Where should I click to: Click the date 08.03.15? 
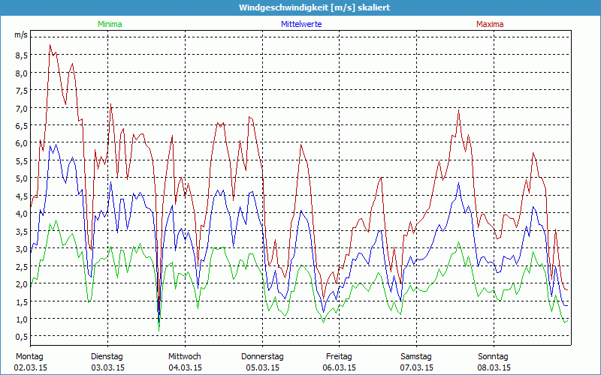(494, 367)
